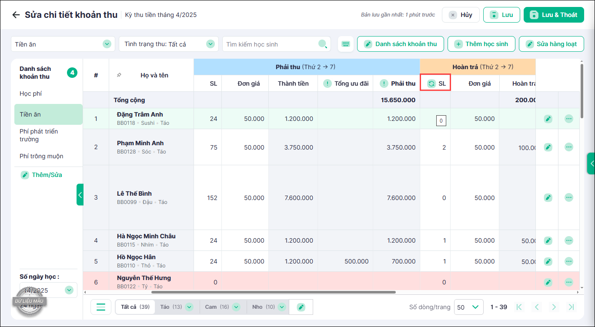Edit row Nguyễn Thế Hưng with pencil icon
Screen dimensions: 595x327
[x=548, y=282]
